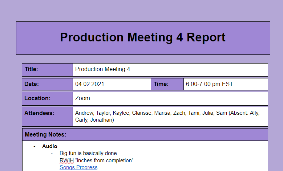This screenshot has height=171, width=283.
Task: Click the word Absent in attendees cell
Action: (239, 113)
